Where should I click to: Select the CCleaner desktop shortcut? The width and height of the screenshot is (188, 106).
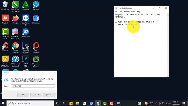tap(5, 47)
